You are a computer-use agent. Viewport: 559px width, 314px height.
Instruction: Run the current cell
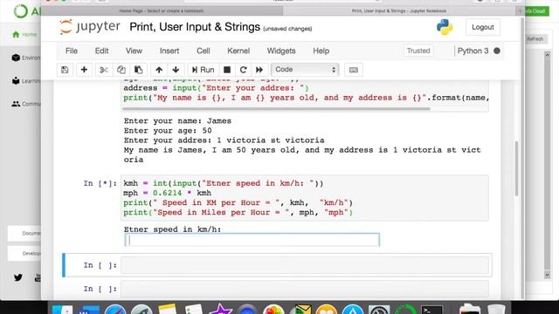203,70
